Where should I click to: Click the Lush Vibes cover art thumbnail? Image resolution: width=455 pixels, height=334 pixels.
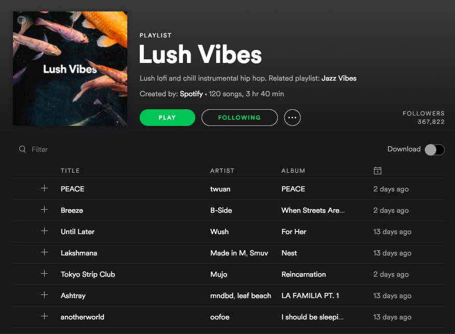point(70,69)
